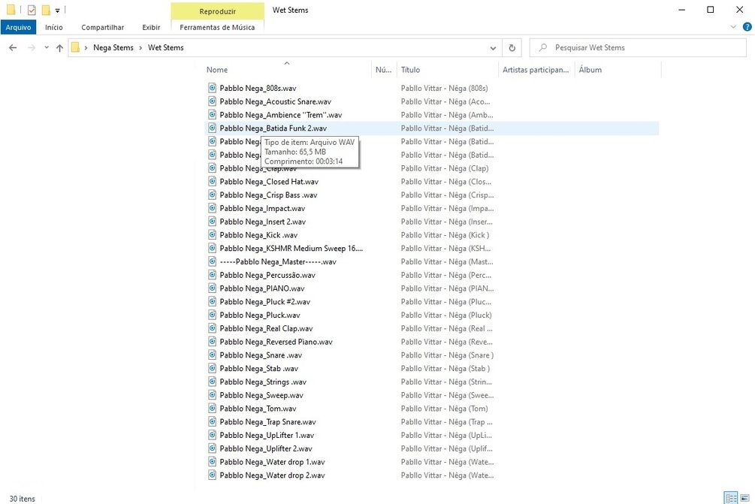This screenshot has width=755, height=504.
Task: Switch to Details view icon in status bar
Action: coord(731,498)
